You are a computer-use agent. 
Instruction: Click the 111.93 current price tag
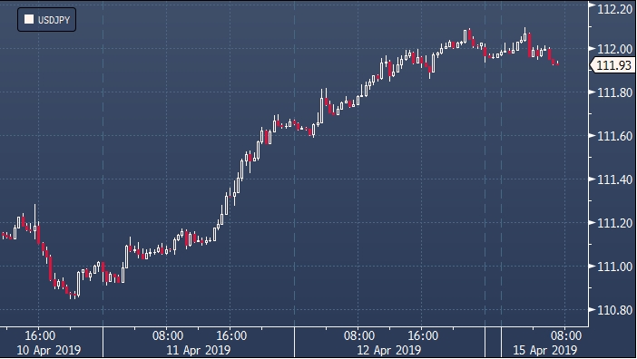click(613, 65)
